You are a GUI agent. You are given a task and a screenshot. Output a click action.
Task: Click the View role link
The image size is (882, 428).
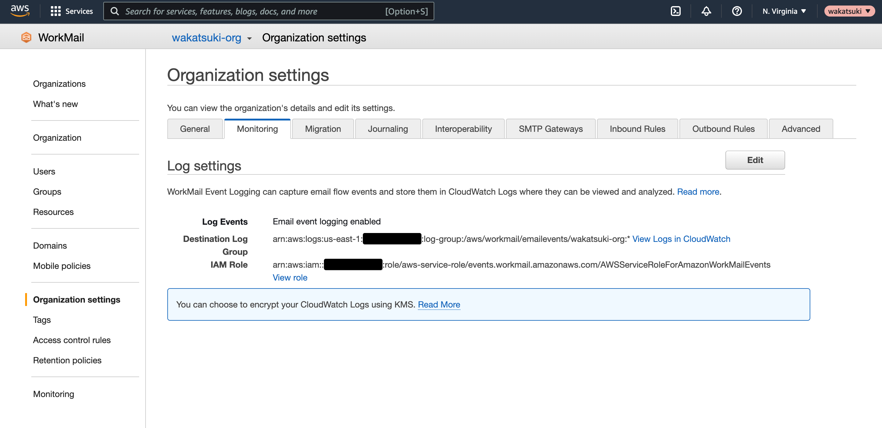[x=290, y=278]
